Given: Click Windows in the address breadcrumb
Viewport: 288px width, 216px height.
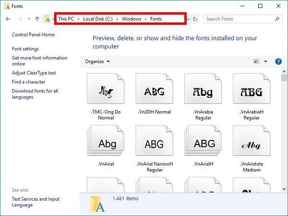Looking at the screenshot, I should click(132, 19).
